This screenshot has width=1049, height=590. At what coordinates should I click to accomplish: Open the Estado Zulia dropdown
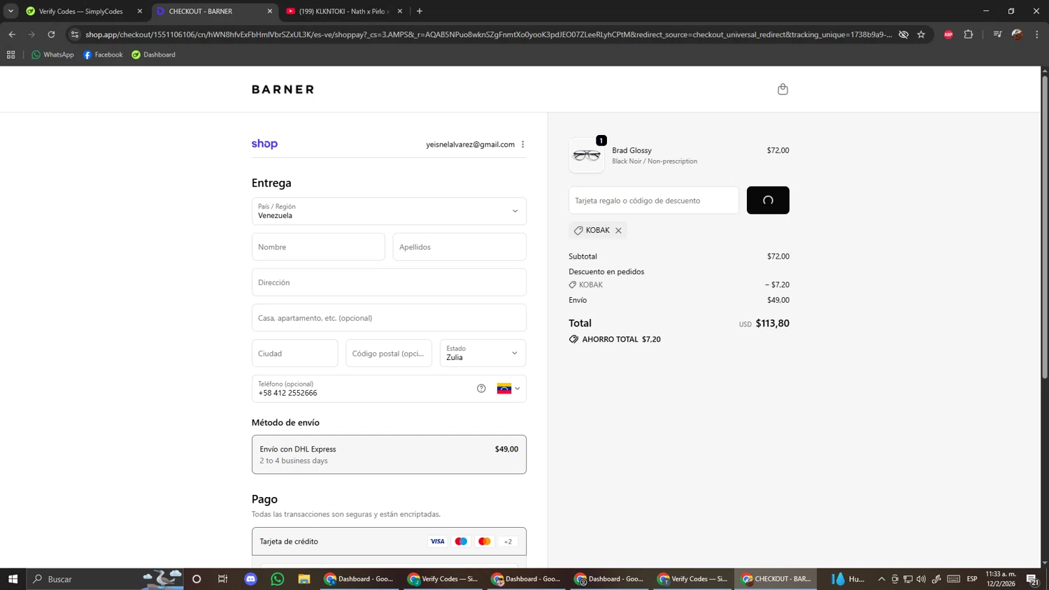click(x=483, y=353)
